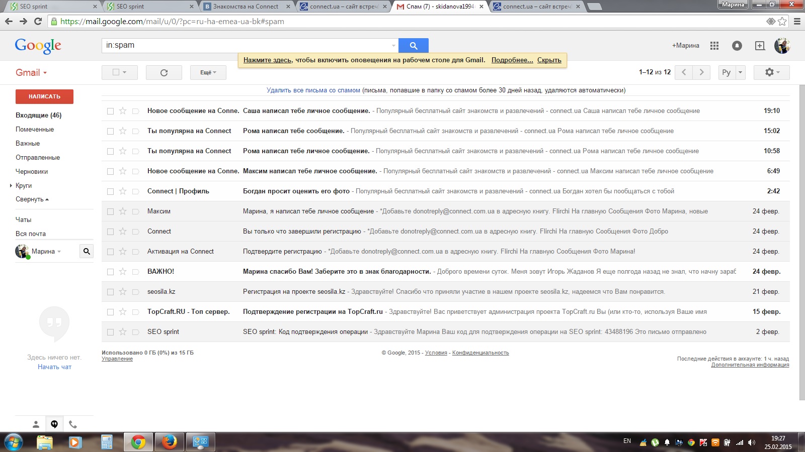Click the Управление storage link
Viewport: 805px width, 452px height.
[117, 359]
